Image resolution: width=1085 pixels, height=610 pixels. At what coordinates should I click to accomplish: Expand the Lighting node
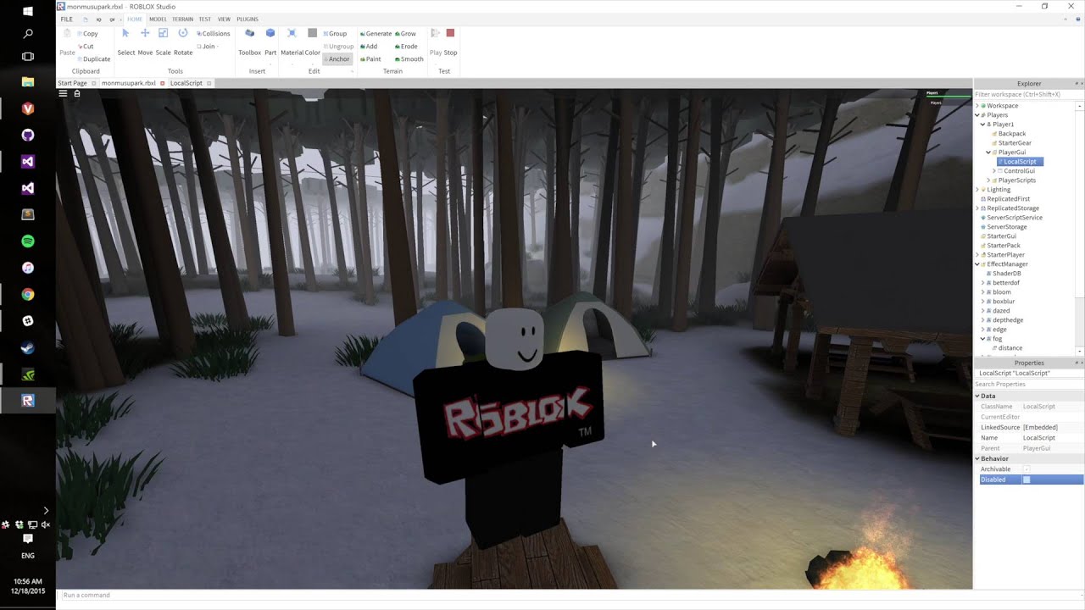(977, 190)
